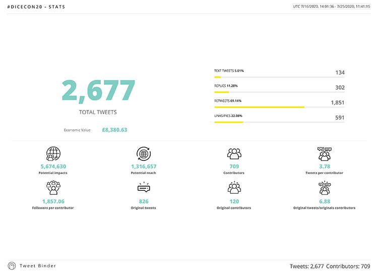The height and width of the screenshot is (274, 378).
Task: Click the 5,674,630 potential impacts value
Action: pyautogui.click(x=53, y=167)
